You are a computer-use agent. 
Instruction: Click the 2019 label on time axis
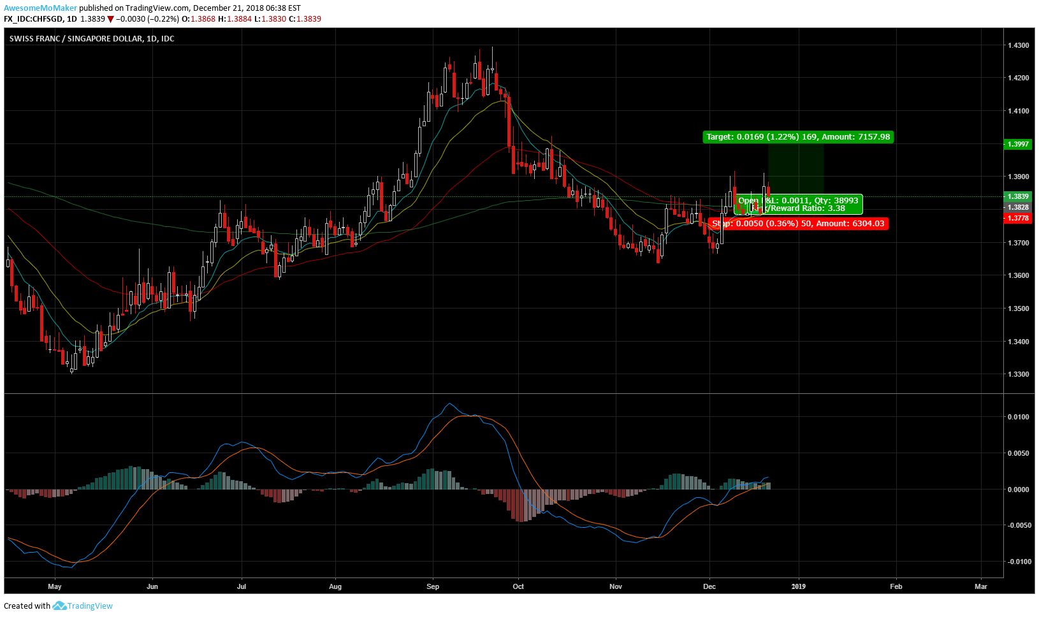[x=798, y=586]
